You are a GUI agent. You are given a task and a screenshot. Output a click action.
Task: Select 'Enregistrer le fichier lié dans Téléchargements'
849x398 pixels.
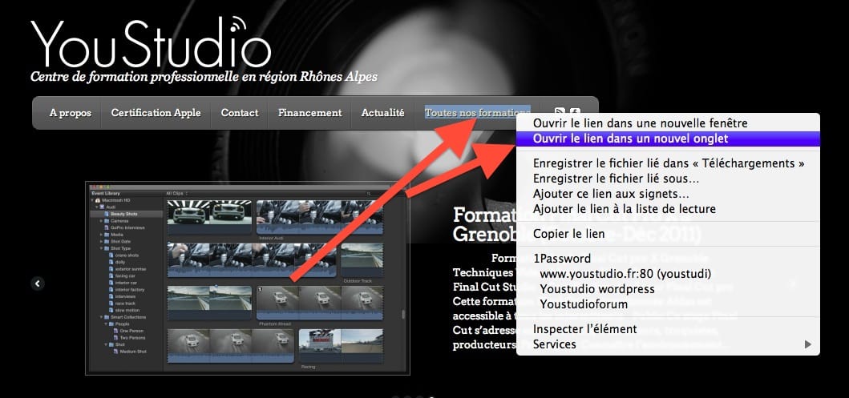(668, 163)
